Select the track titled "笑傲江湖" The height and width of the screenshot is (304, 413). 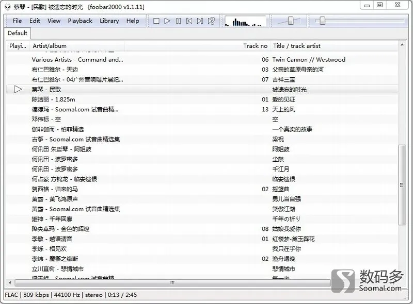click(202, 209)
